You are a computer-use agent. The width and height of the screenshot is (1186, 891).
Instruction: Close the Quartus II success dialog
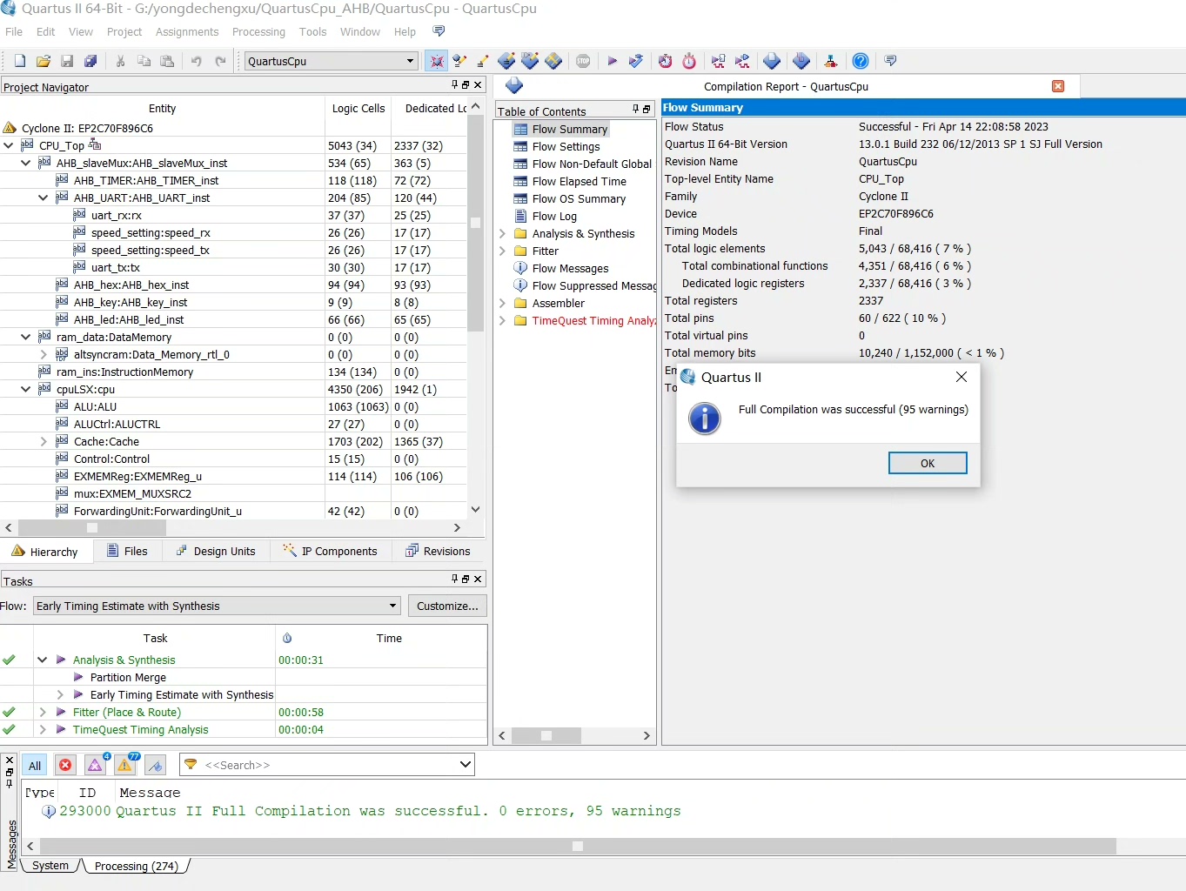click(961, 377)
